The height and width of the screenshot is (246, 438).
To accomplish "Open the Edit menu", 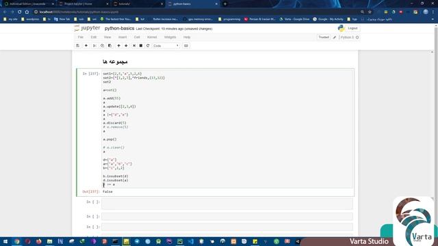I will (94, 37).
